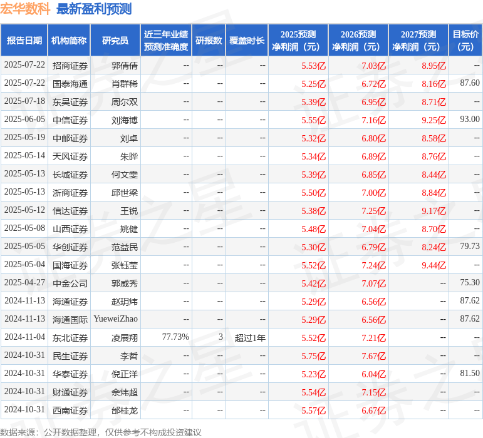Sort by the 目标价 column header
483x438 pixels.
click(x=465, y=41)
